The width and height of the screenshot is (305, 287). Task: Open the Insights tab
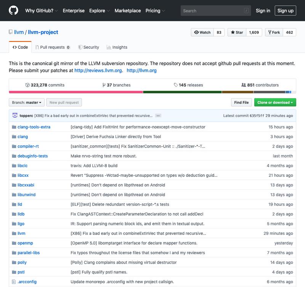coord(117,47)
